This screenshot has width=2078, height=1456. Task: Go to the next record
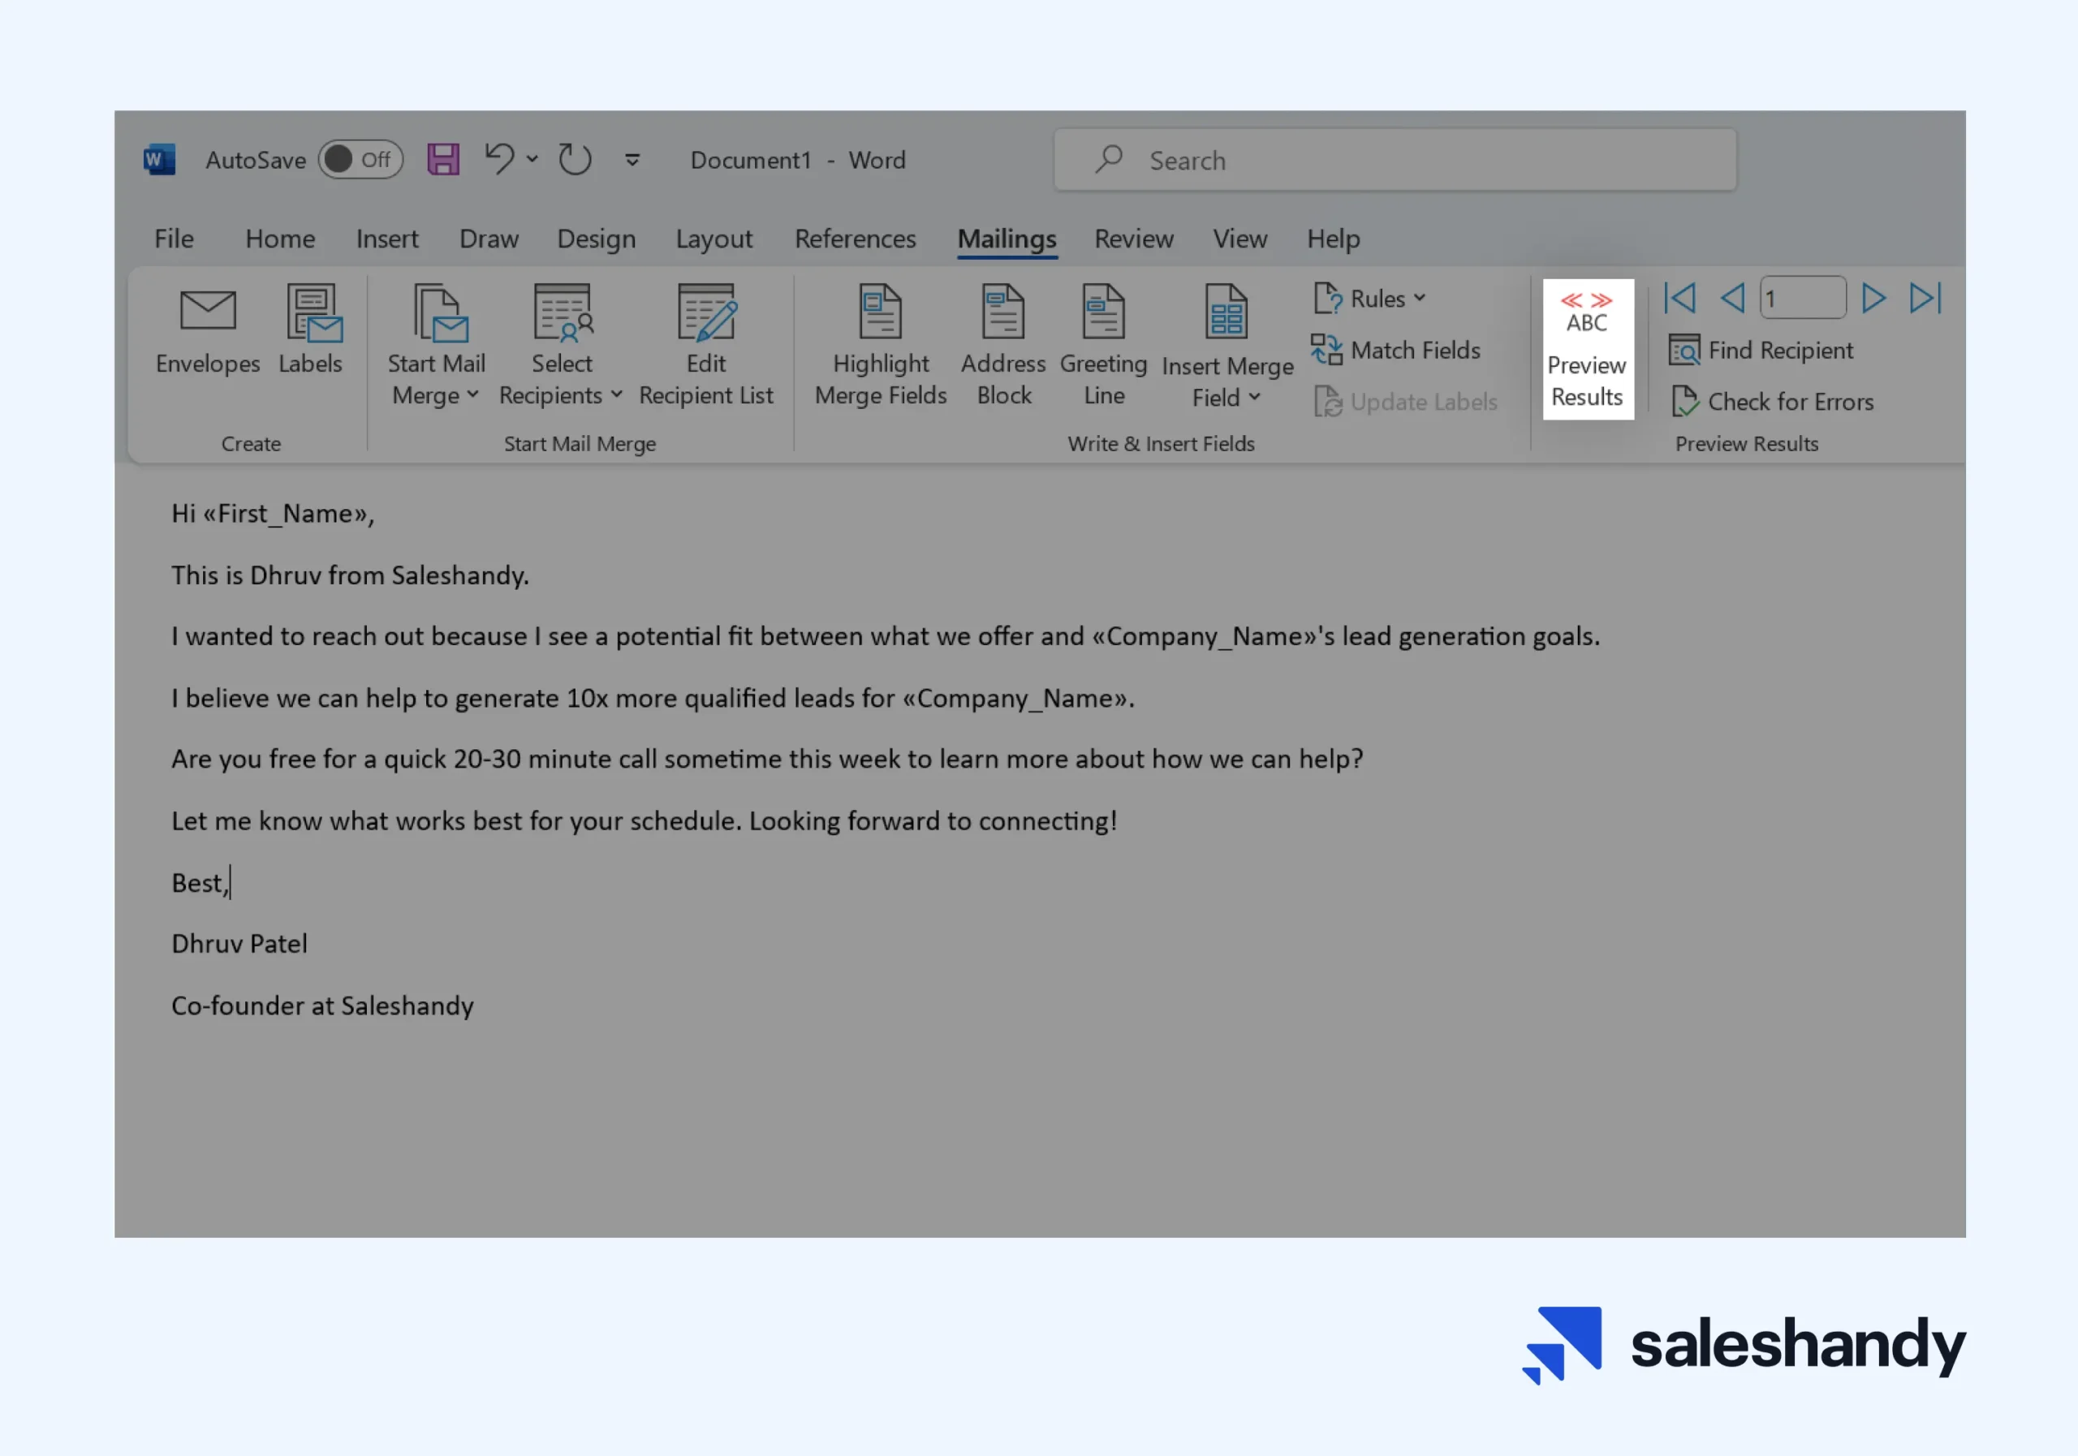point(1873,298)
